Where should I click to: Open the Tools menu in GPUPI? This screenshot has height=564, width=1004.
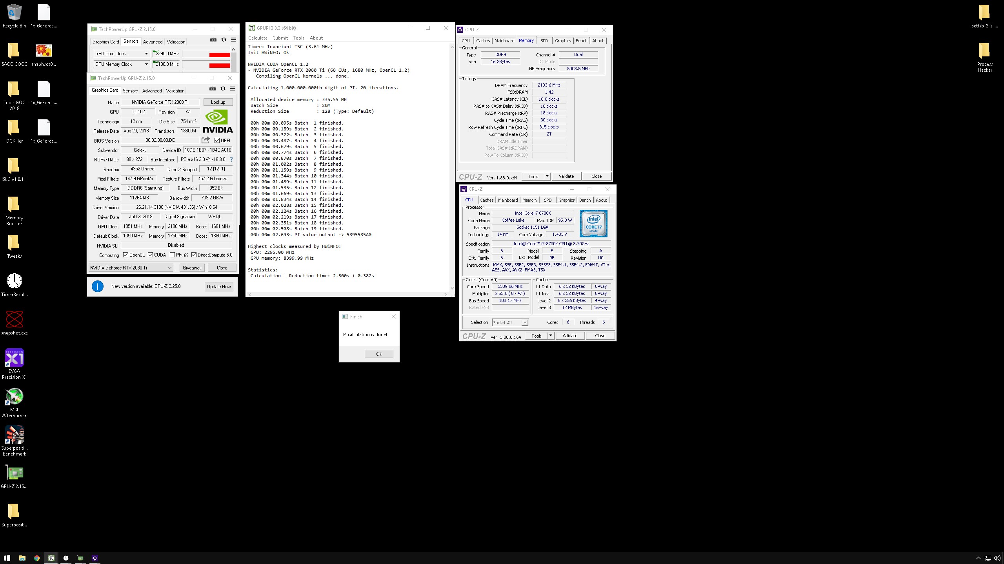pyautogui.click(x=299, y=38)
